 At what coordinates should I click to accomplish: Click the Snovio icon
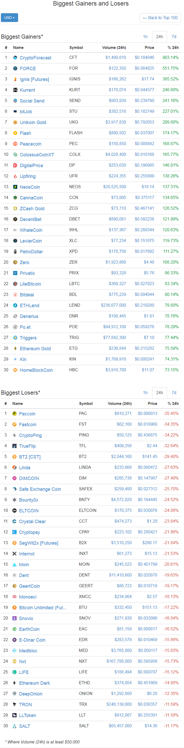pyautogui.click(x=14, y=618)
